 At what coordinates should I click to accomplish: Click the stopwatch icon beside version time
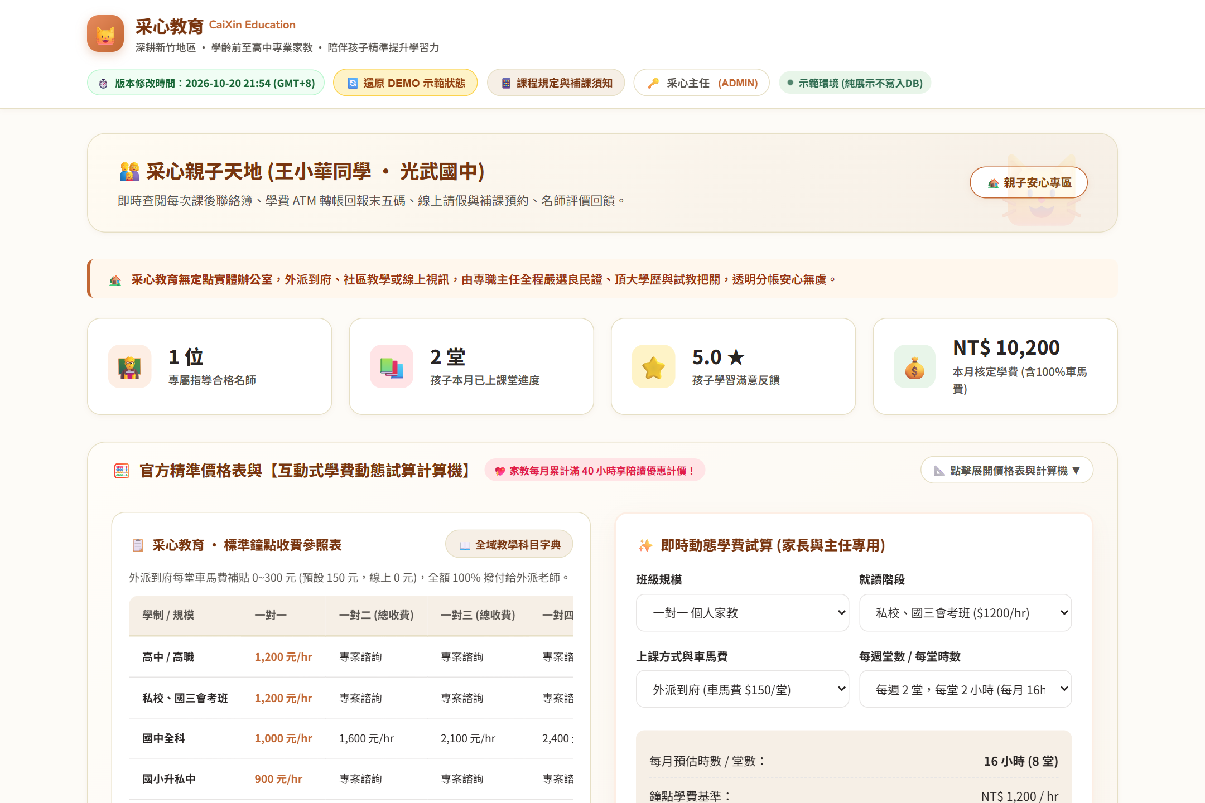[x=103, y=84]
